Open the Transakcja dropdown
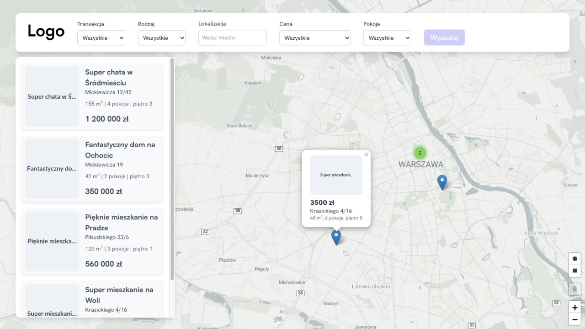The image size is (585, 329). [x=101, y=38]
